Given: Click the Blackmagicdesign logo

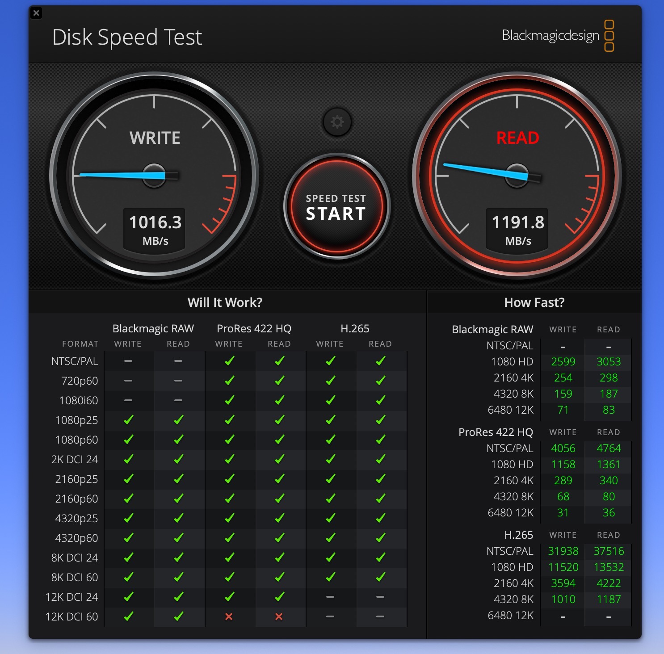Looking at the screenshot, I should 558,36.
